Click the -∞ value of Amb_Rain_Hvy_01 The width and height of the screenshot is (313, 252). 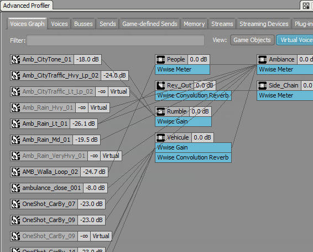[82, 107]
